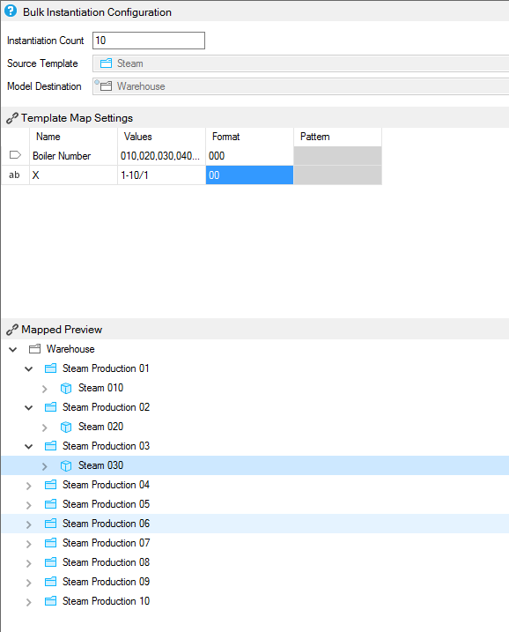Click the Warehouse model destination icon
The image size is (509, 632).
(x=106, y=86)
